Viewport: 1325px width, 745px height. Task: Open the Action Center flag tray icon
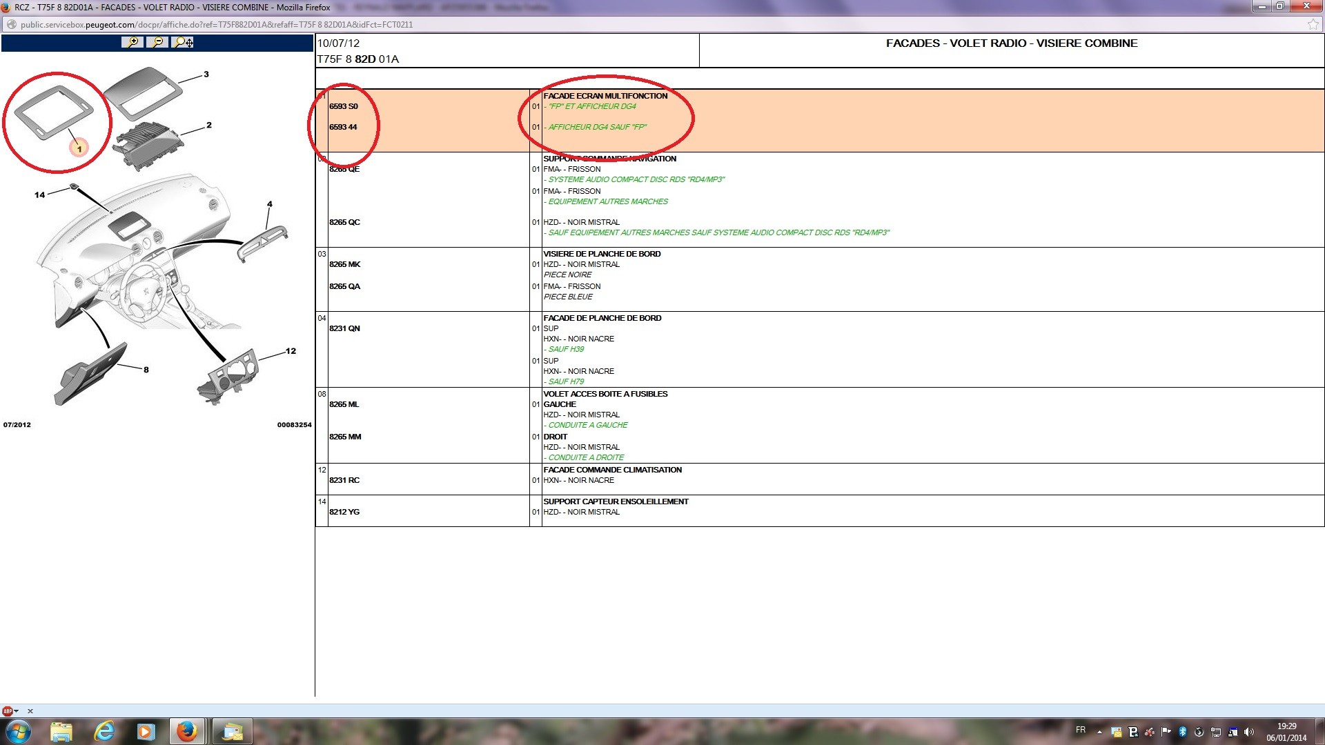point(1166,732)
